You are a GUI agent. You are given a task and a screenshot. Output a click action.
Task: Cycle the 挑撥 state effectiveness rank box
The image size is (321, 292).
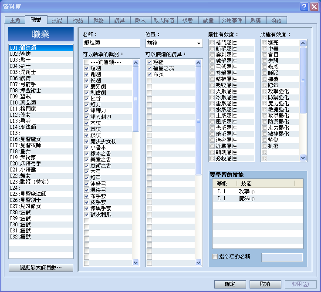click(264, 146)
